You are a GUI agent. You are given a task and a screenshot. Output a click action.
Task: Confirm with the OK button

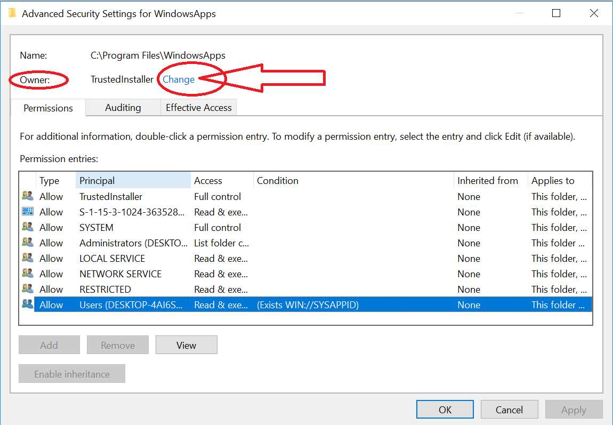(445, 410)
